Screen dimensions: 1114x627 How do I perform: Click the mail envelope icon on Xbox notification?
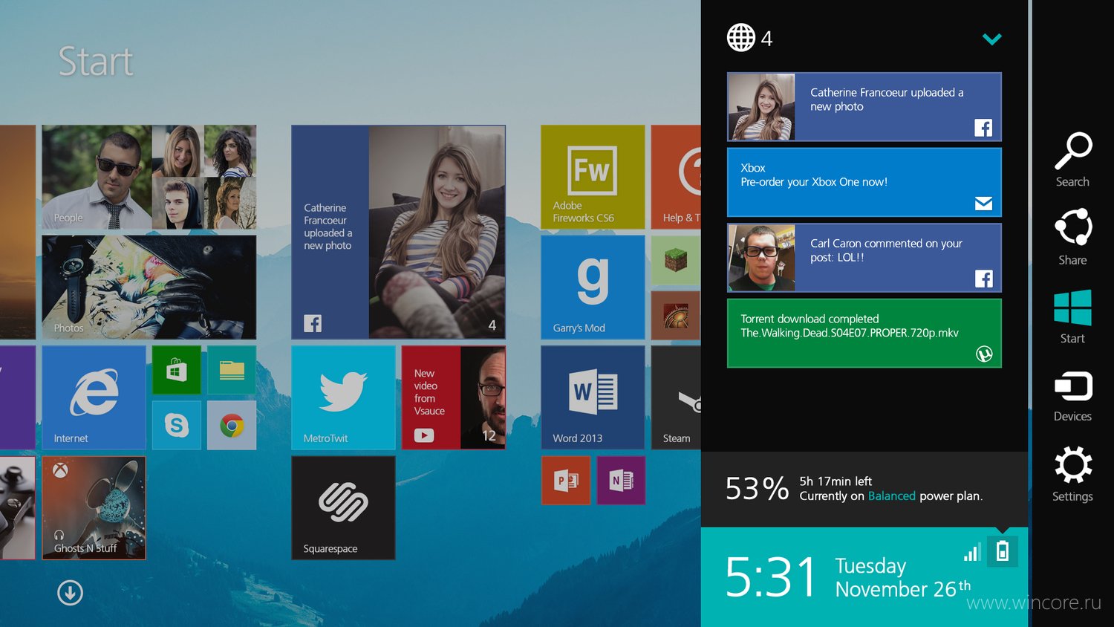click(x=983, y=204)
